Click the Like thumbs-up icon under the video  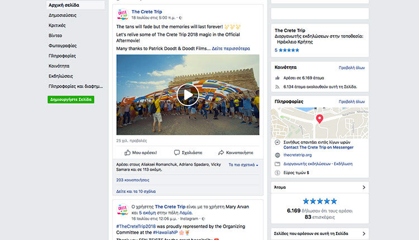[x=127, y=152]
